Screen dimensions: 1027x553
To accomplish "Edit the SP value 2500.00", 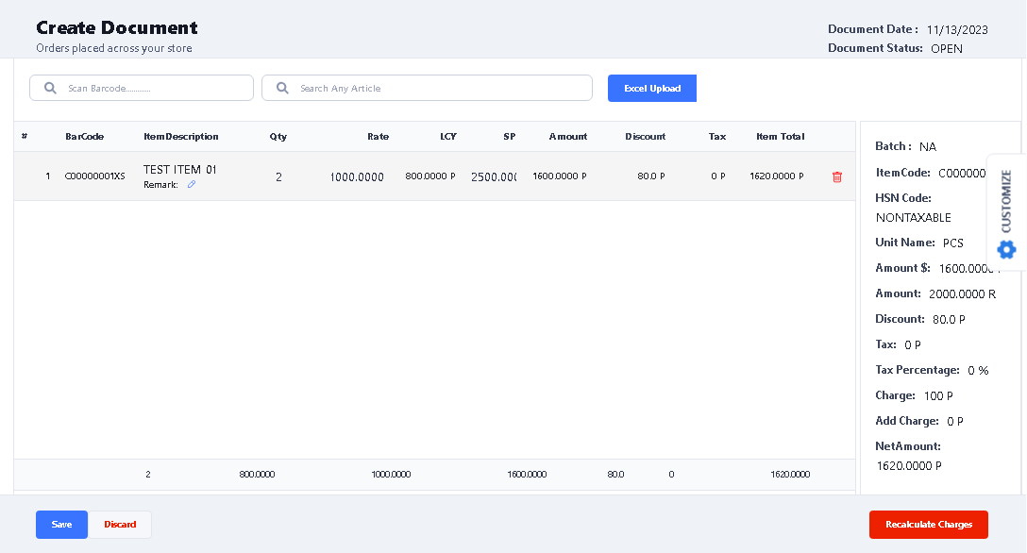I will (493, 176).
